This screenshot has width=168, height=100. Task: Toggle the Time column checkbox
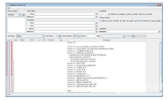tap(121, 21)
